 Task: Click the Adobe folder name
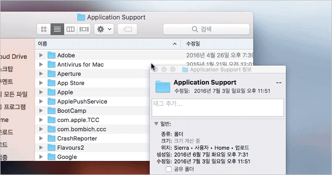pyautogui.click(x=66, y=55)
